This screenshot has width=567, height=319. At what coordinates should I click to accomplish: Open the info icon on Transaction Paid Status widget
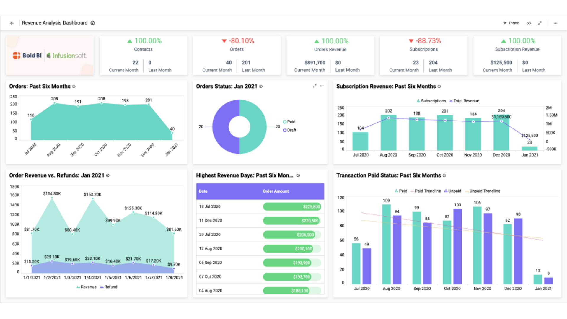pos(444,175)
